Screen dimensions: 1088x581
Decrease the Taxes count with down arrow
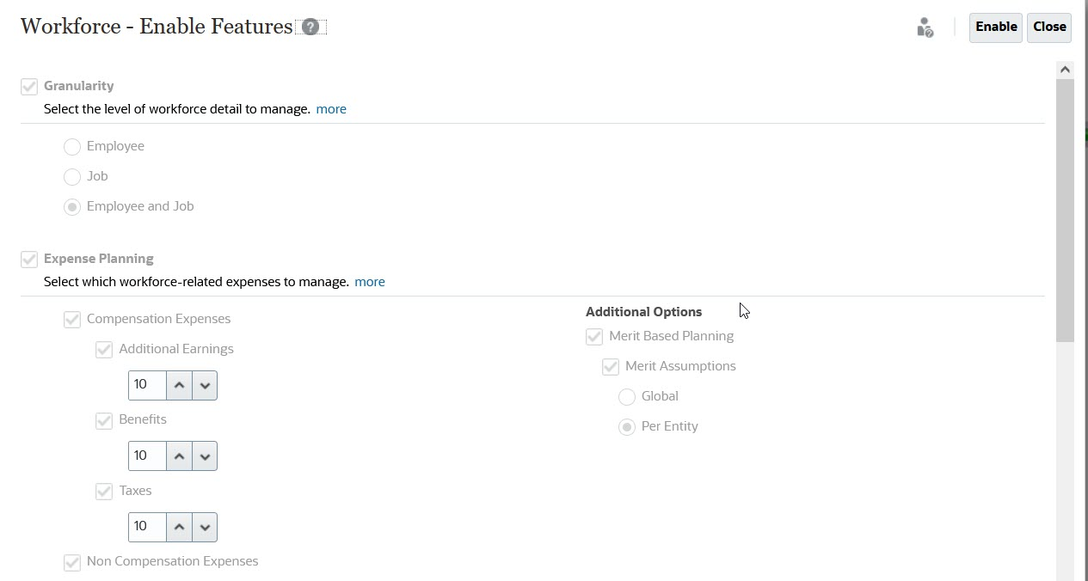coord(205,527)
